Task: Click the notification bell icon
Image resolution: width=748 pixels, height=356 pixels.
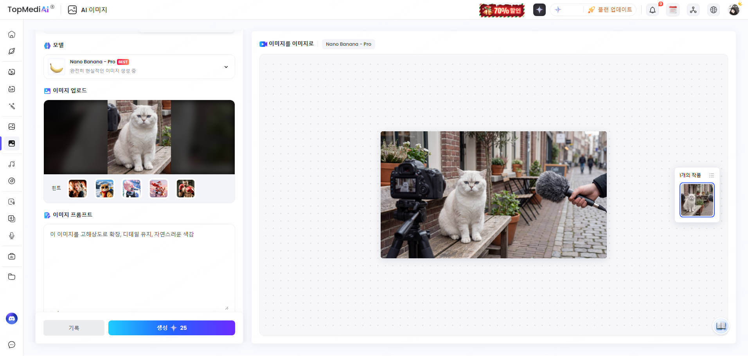Action: pos(652,10)
